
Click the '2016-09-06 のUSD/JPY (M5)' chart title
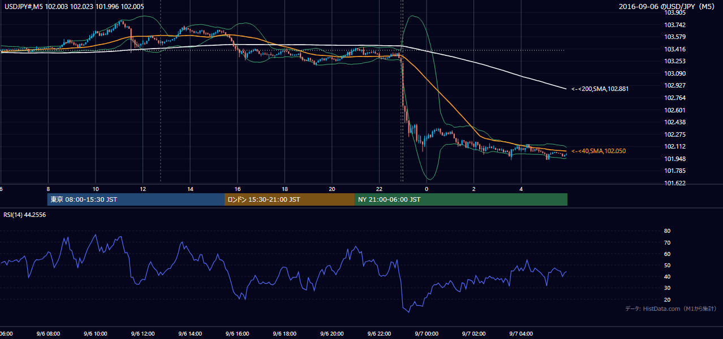667,7
